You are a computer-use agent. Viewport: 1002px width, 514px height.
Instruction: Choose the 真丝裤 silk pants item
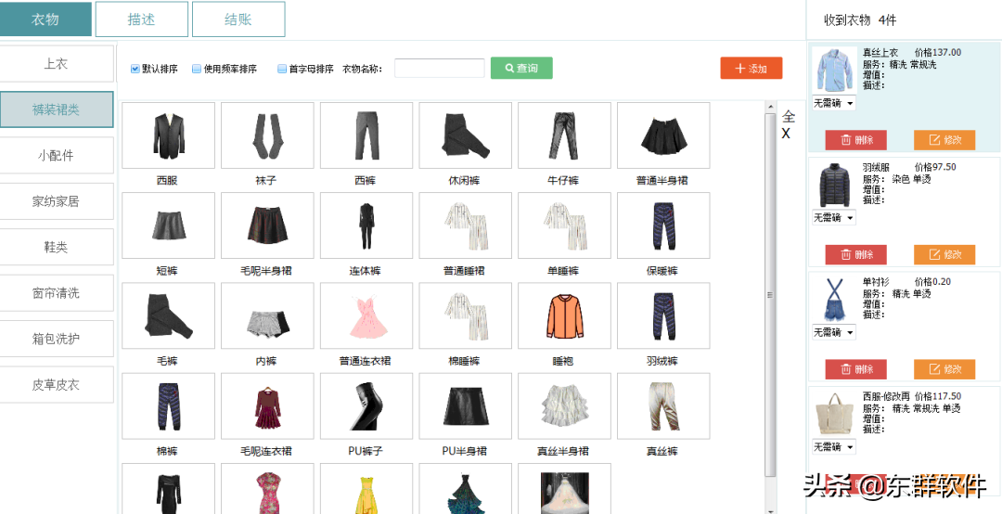pyautogui.click(x=663, y=406)
